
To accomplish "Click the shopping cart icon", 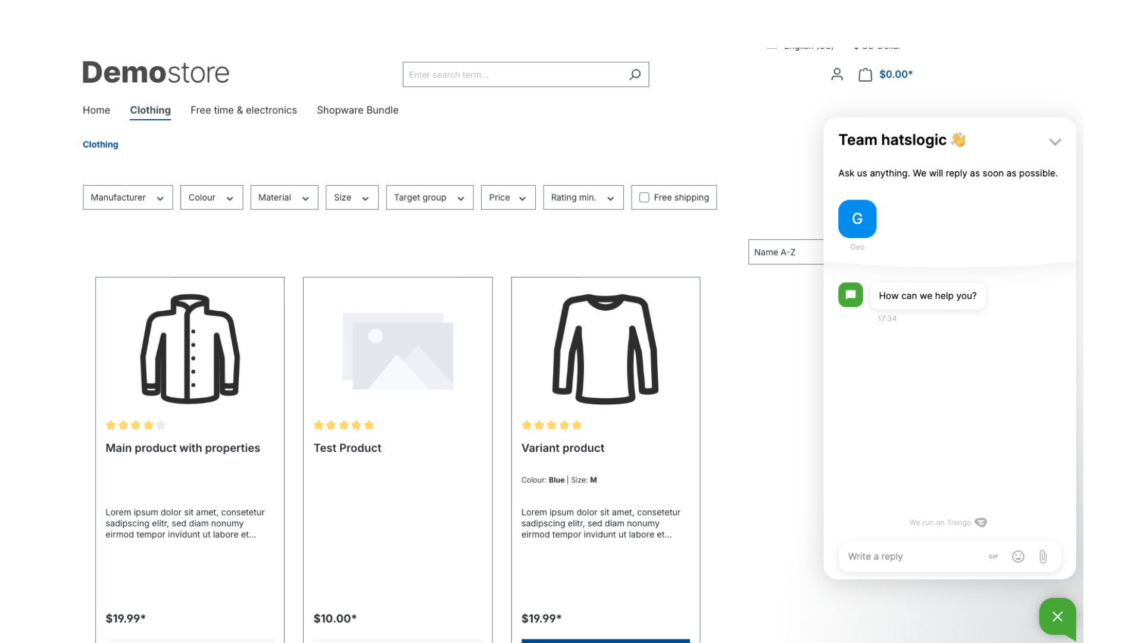I will pyautogui.click(x=864, y=74).
